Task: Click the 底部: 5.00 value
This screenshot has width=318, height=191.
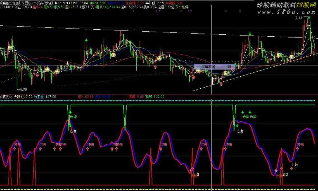Action: coord(136,97)
